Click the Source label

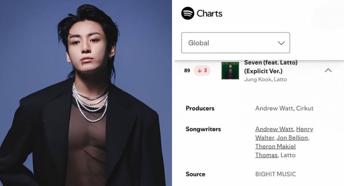[195, 174]
